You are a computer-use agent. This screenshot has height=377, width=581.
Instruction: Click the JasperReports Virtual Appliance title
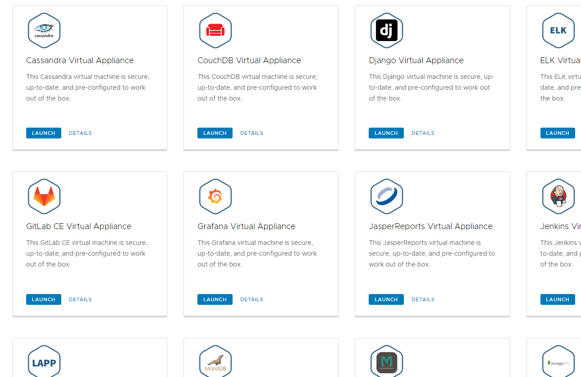pyautogui.click(x=431, y=226)
